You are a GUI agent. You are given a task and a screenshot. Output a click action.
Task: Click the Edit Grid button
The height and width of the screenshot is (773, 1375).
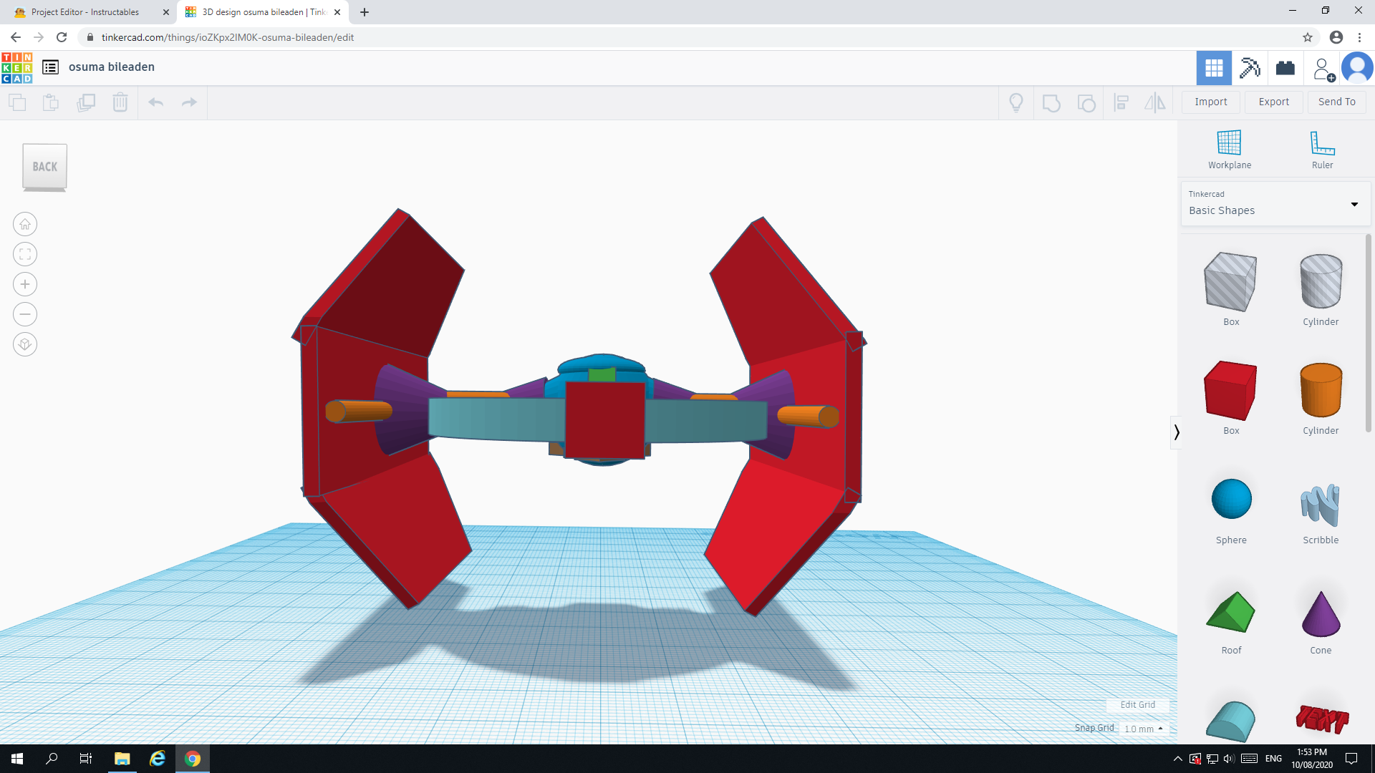pyautogui.click(x=1137, y=705)
